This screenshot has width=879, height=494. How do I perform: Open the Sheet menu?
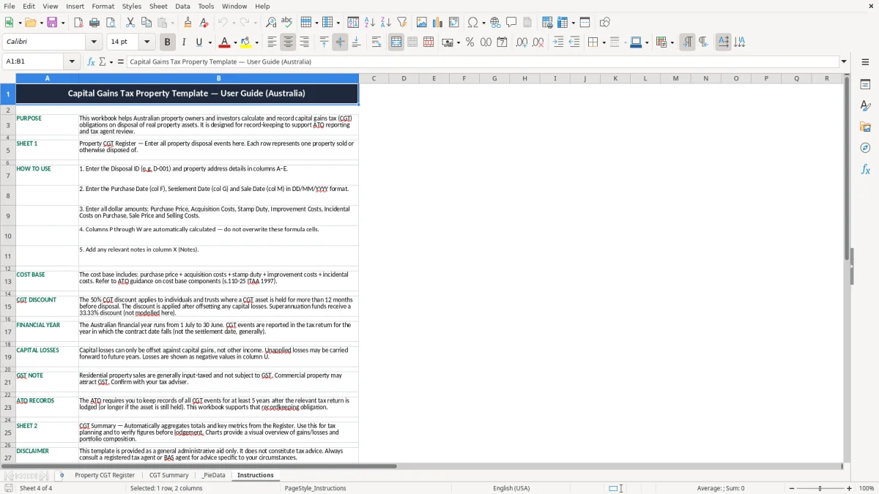pos(158,6)
